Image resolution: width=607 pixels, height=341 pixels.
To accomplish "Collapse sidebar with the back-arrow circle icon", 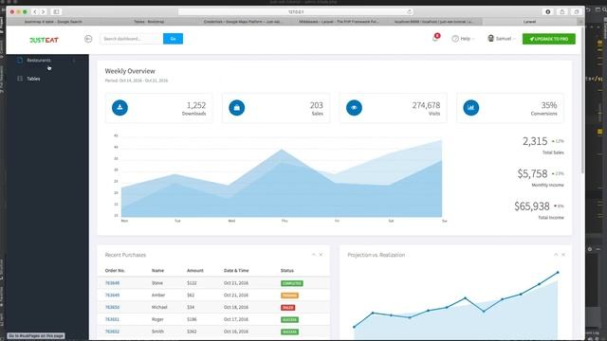I will pyautogui.click(x=88, y=39).
